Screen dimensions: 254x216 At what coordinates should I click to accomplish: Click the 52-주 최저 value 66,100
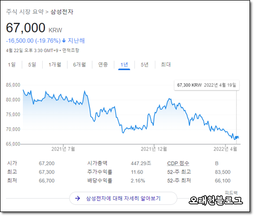pyautogui.click(x=223, y=181)
